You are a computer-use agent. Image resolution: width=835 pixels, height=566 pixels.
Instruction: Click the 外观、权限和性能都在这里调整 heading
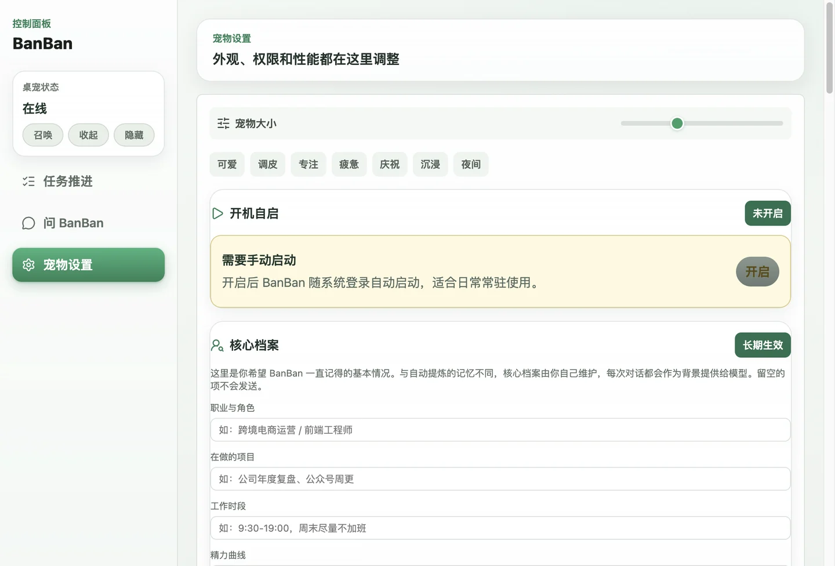[306, 59]
